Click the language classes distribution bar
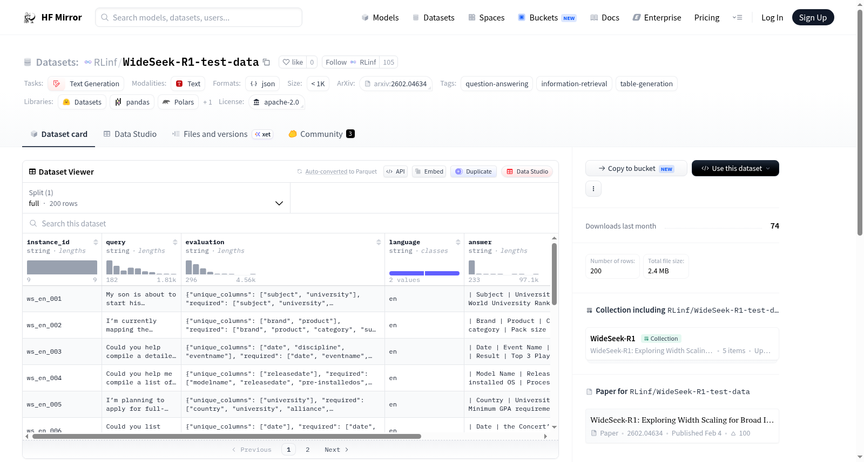The width and height of the screenshot is (864, 462). pyautogui.click(x=424, y=273)
